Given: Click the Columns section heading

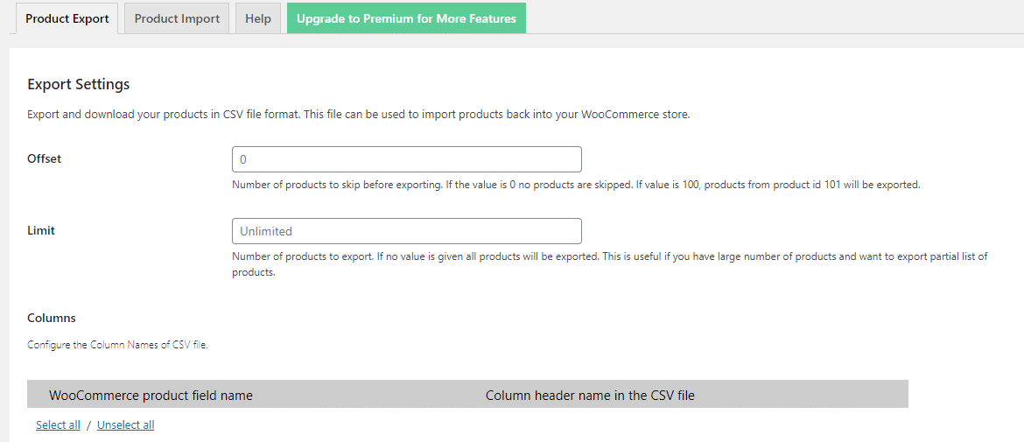Looking at the screenshot, I should [52, 318].
